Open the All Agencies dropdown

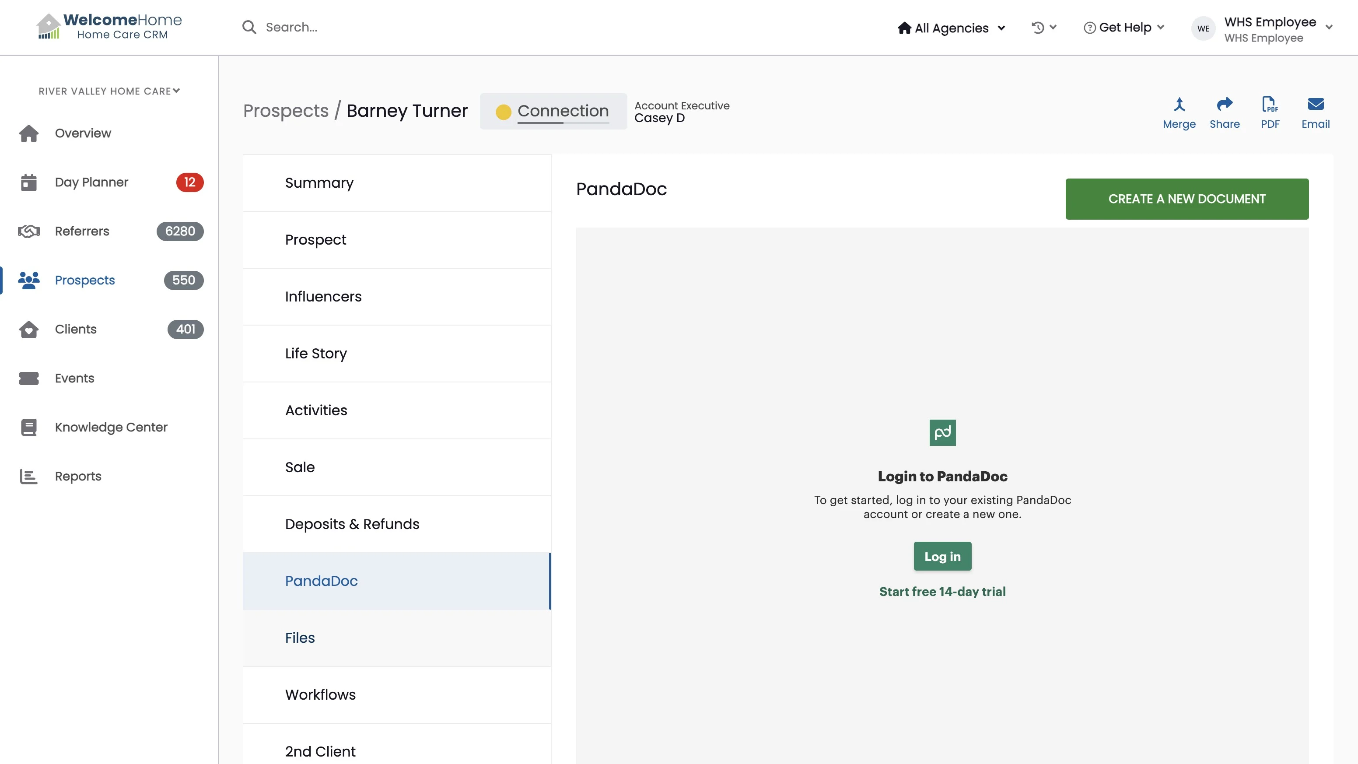[x=952, y=28]
